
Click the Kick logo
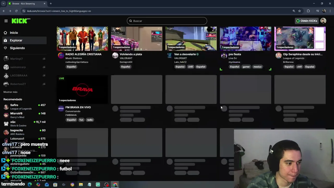pos(21,21)
